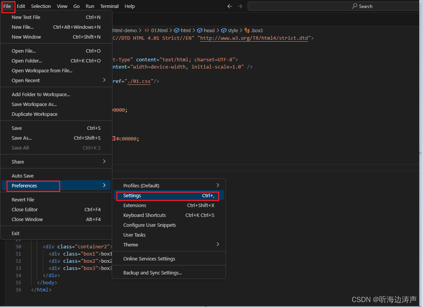The image size is (423, 307).
Task: Choose User Tasks
Action: (169, 235)
